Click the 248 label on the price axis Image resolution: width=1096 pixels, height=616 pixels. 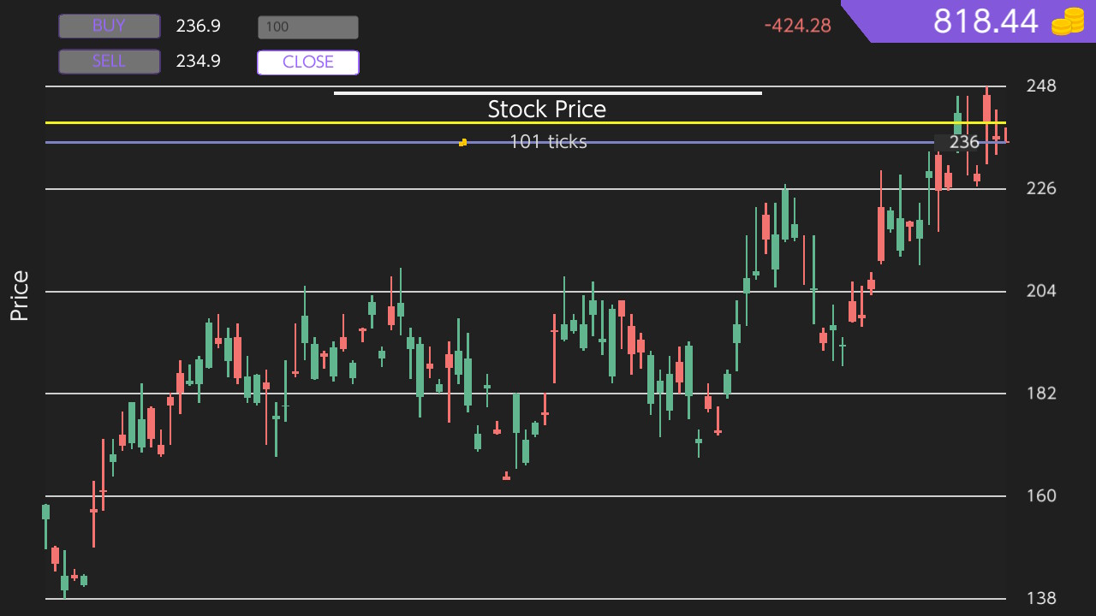tap(1041, 86)
